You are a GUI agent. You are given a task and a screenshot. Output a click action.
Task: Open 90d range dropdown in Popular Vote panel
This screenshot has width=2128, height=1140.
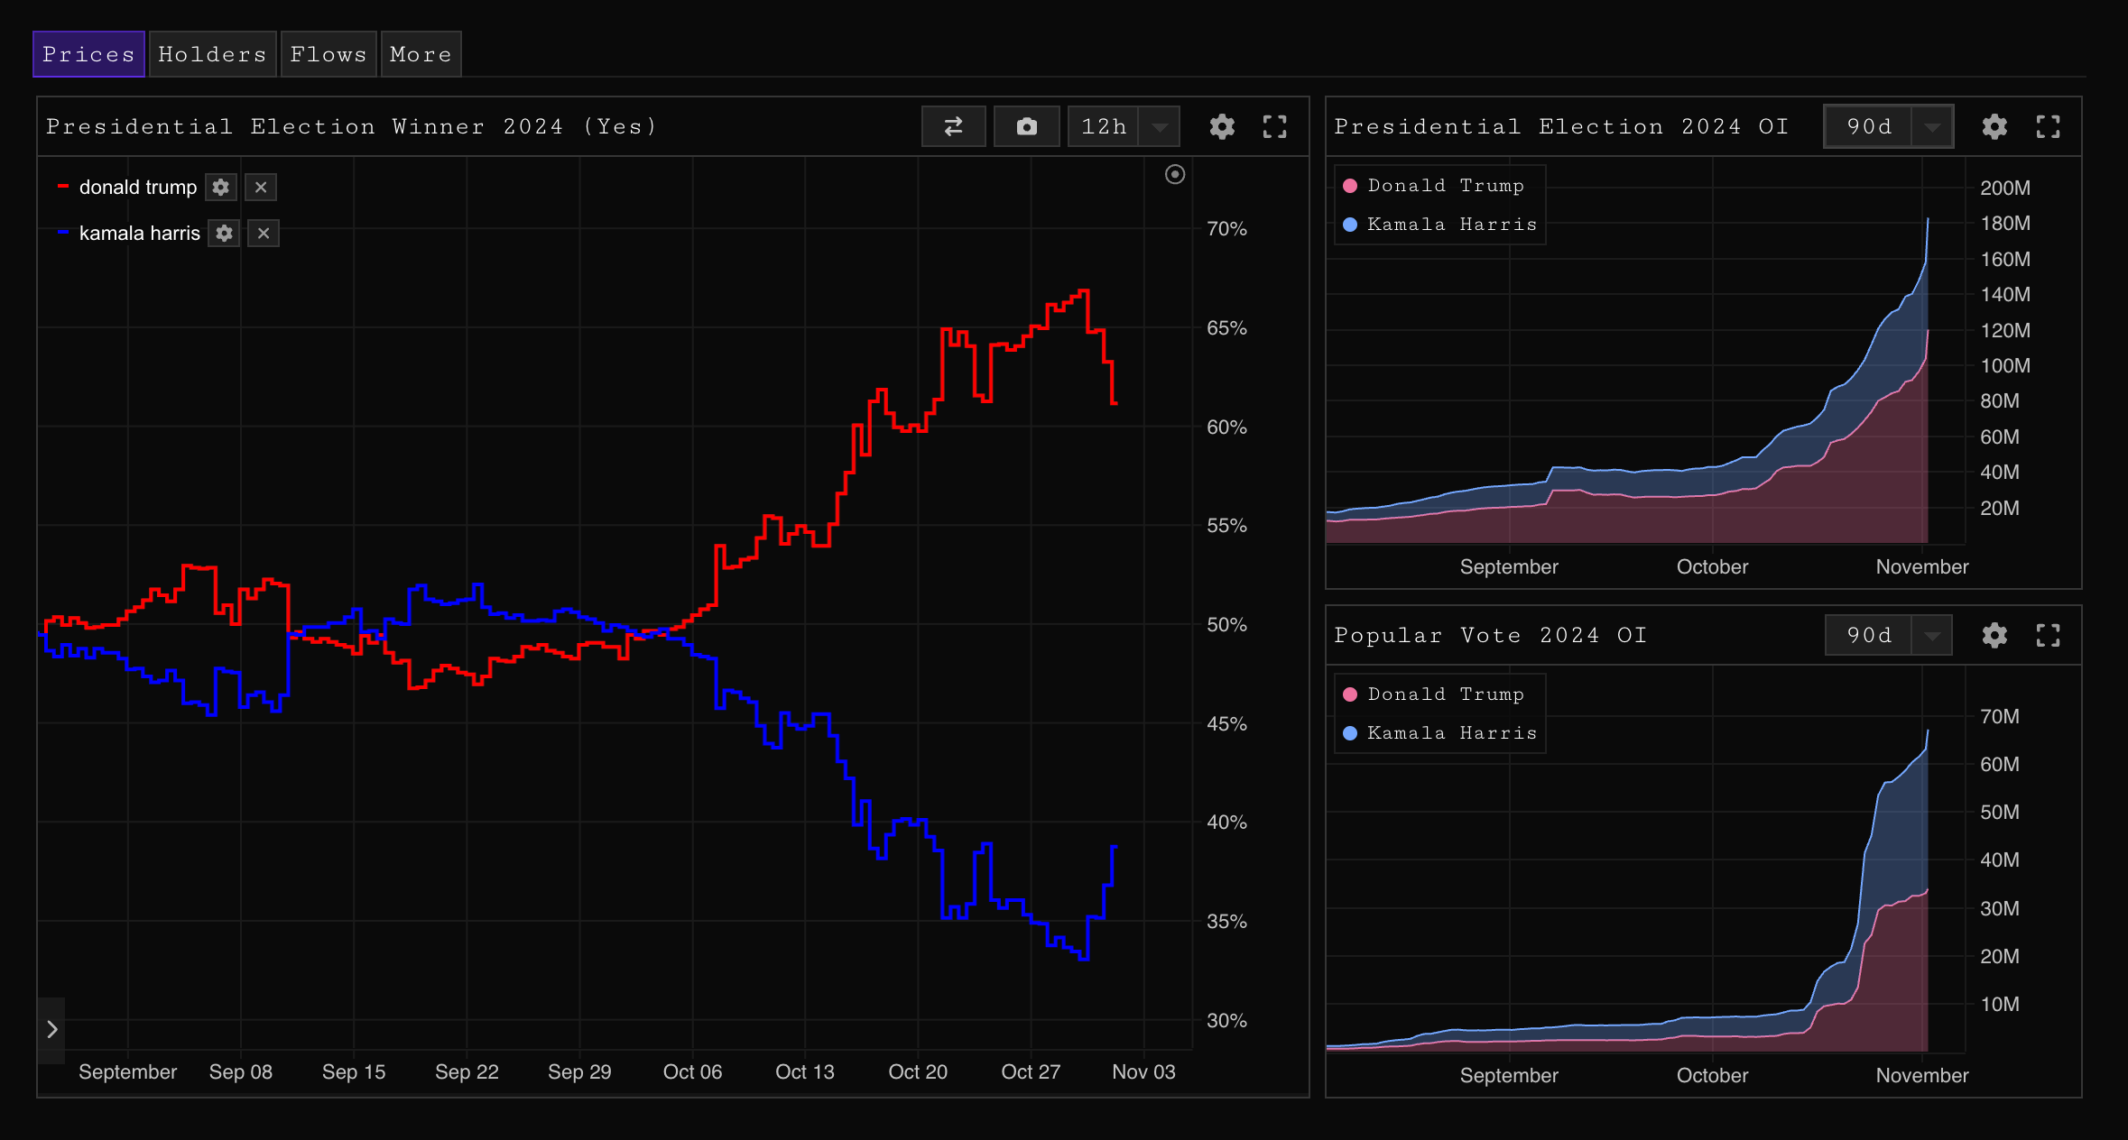click(x=1931, y=636)
